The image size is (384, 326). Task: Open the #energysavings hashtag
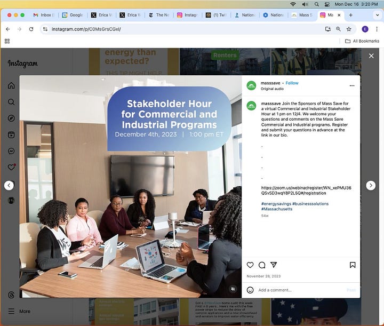click(276, 203)
